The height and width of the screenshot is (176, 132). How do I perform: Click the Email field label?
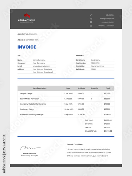tap(20, 66)
